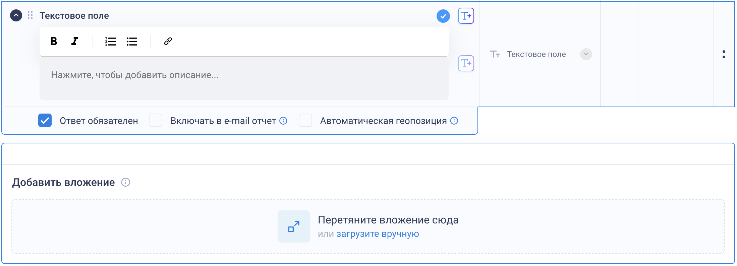Click the Текстовое поле type selector label
737x266 pixels.
coord(536,54)
